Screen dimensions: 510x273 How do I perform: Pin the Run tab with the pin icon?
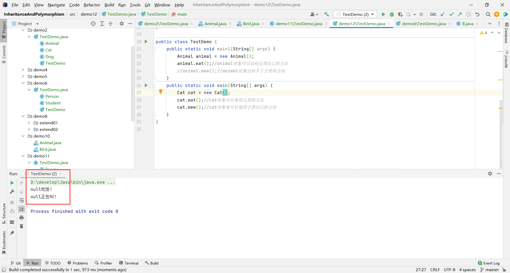(x=12, y=233)
